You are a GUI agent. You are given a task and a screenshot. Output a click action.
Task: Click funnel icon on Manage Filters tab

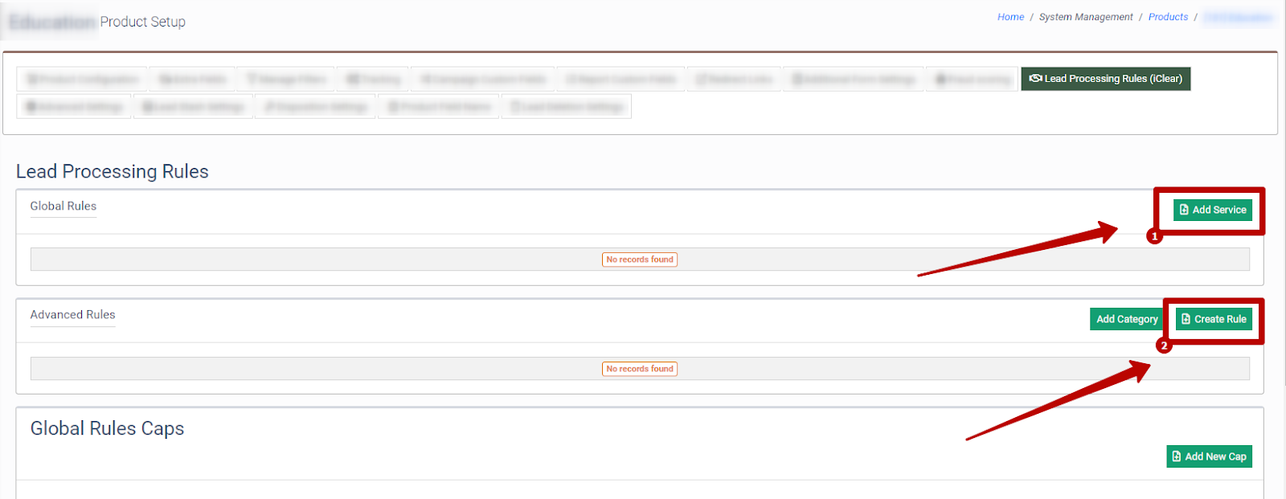coord(251,80)
